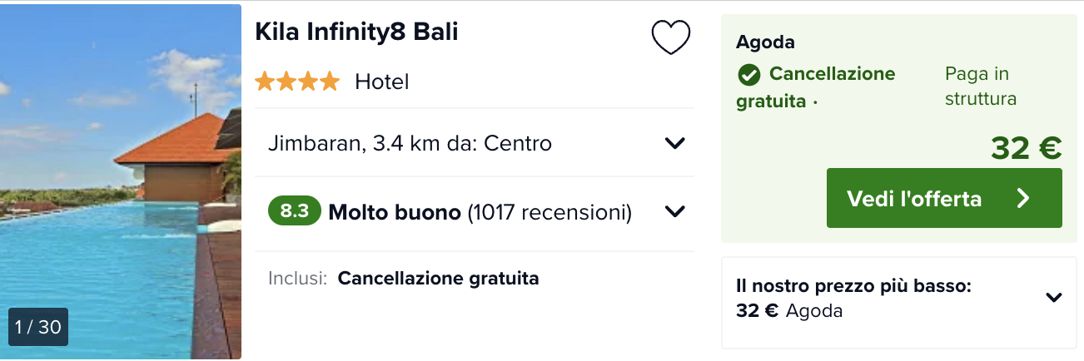Click Il nostro prezzo più basso heading
1084x361 pixels.
[853, 287]
